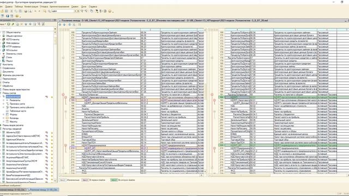
Task: Click the В первом файле legend swatch
Action: tap(85, 180)
